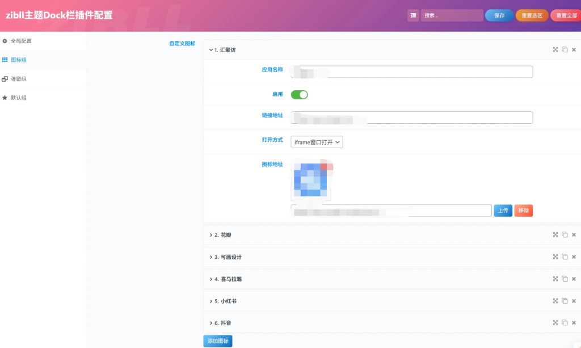Click the expand-all icon beside the search box
The image size is (581, 348).
point(413,15)
